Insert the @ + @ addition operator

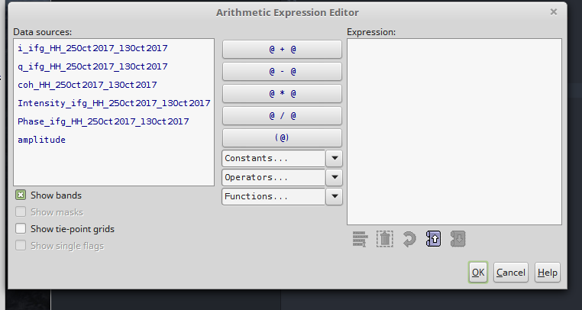[282, 49]
